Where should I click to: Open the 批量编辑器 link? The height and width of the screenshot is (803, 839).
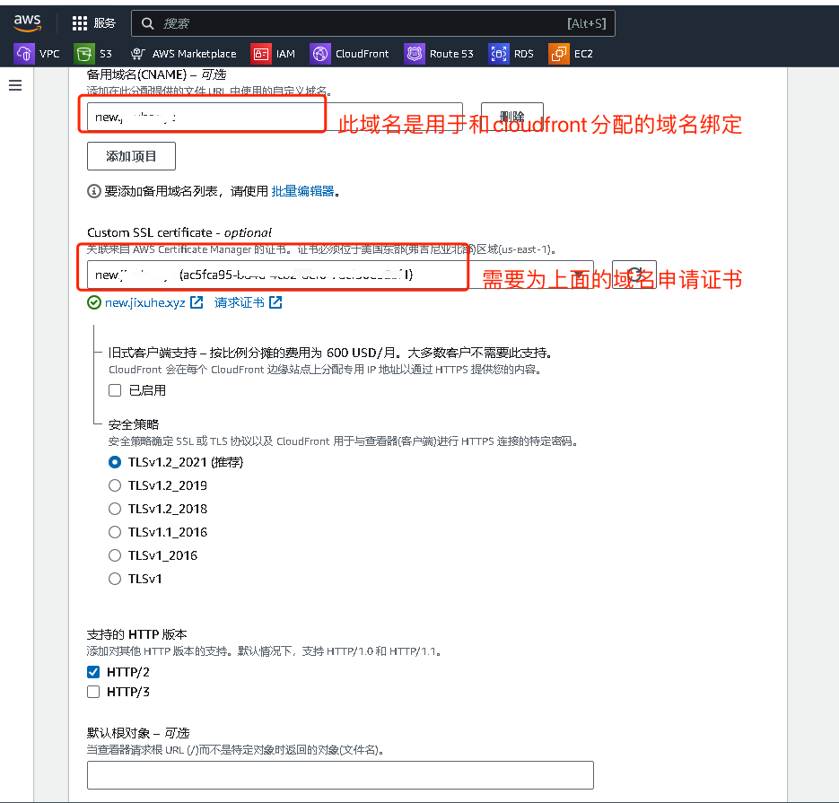click(x=302, y=191)
